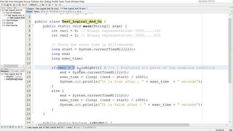Open the Navigate menu
The height and width of the screenshot is (131, 233).
tap(19, 1)
